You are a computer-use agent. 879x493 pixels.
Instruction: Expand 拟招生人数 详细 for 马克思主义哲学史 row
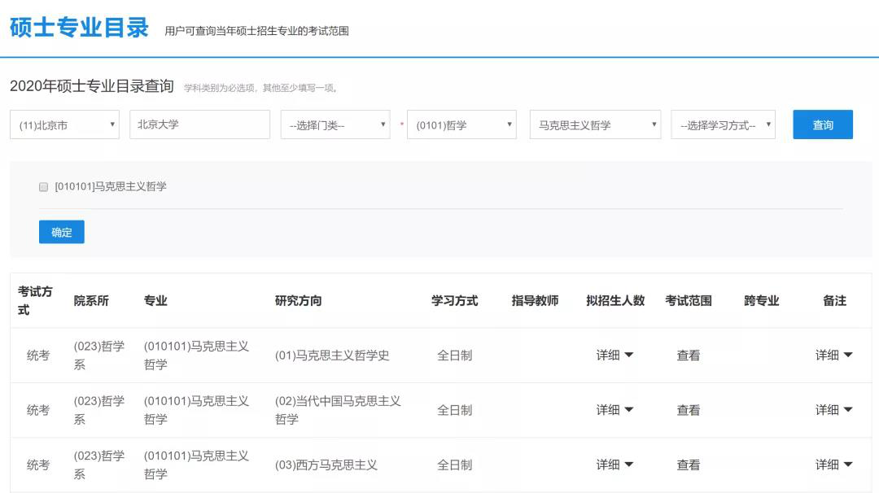tap(614, 356)
